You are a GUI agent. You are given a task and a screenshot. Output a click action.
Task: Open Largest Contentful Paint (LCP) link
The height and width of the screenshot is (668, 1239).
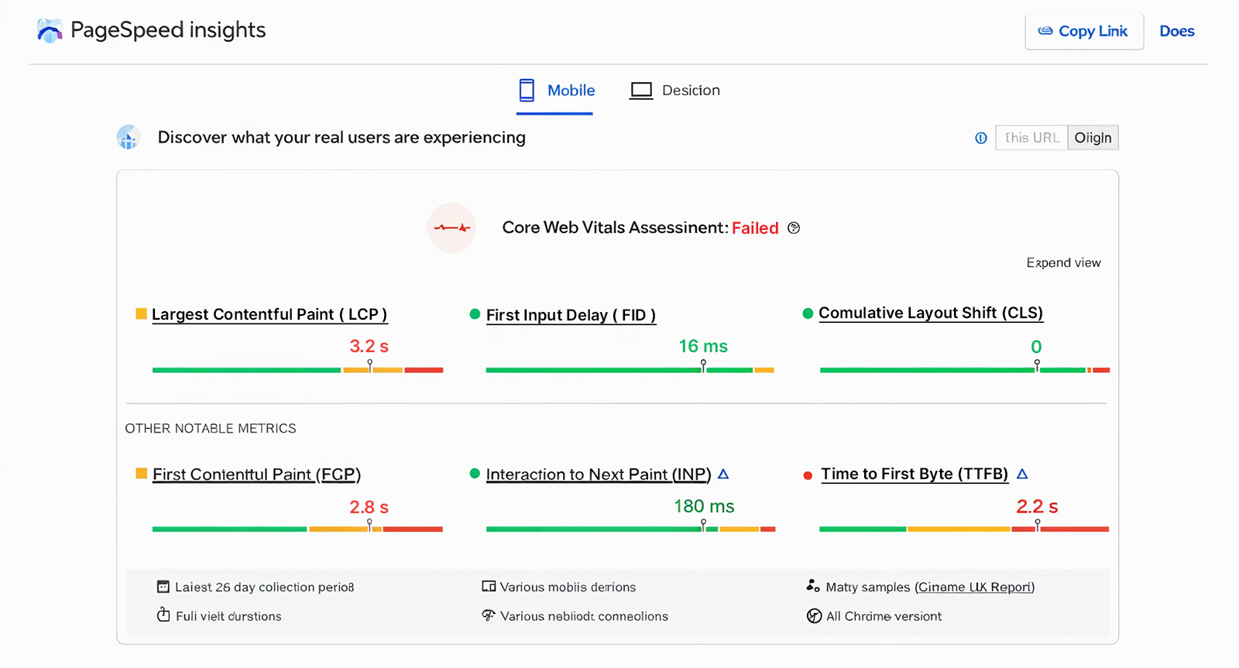pyautogui.click(x=269, y=314)
